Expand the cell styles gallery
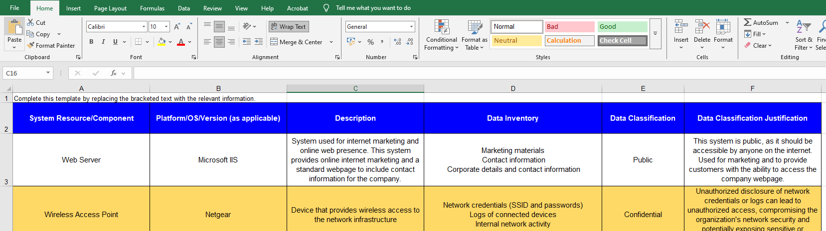This screenshot has width=826, height=231. pyautogui.click(x=656, y=34)
